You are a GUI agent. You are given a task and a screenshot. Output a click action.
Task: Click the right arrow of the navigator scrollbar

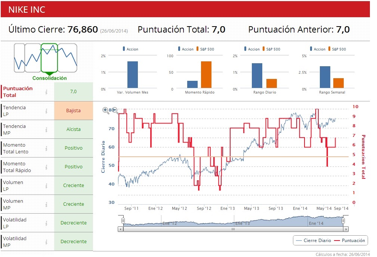(346, 229)
